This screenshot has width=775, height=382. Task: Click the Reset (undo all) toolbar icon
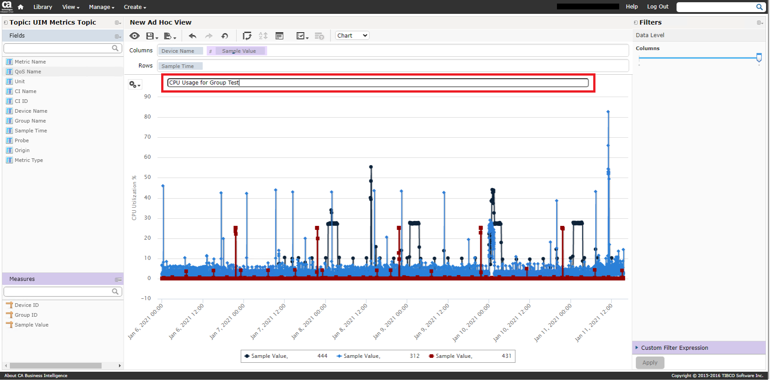[225, 36]
